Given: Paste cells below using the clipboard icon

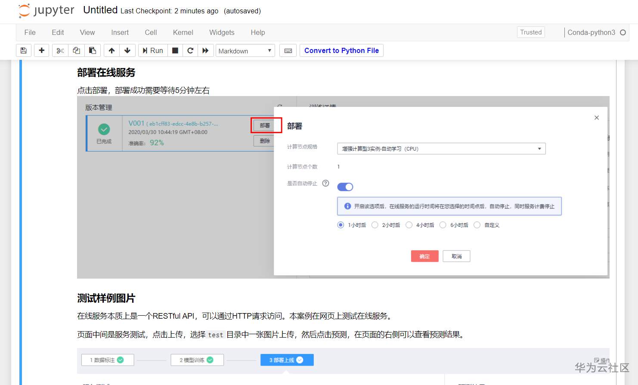Looking at the screenshot, I should pyautogui.click(x=93, y=50).
